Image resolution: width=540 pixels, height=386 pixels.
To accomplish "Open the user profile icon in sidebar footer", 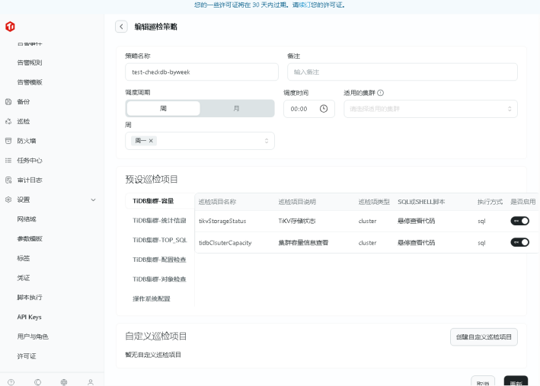I will click(x=91, y=381).
